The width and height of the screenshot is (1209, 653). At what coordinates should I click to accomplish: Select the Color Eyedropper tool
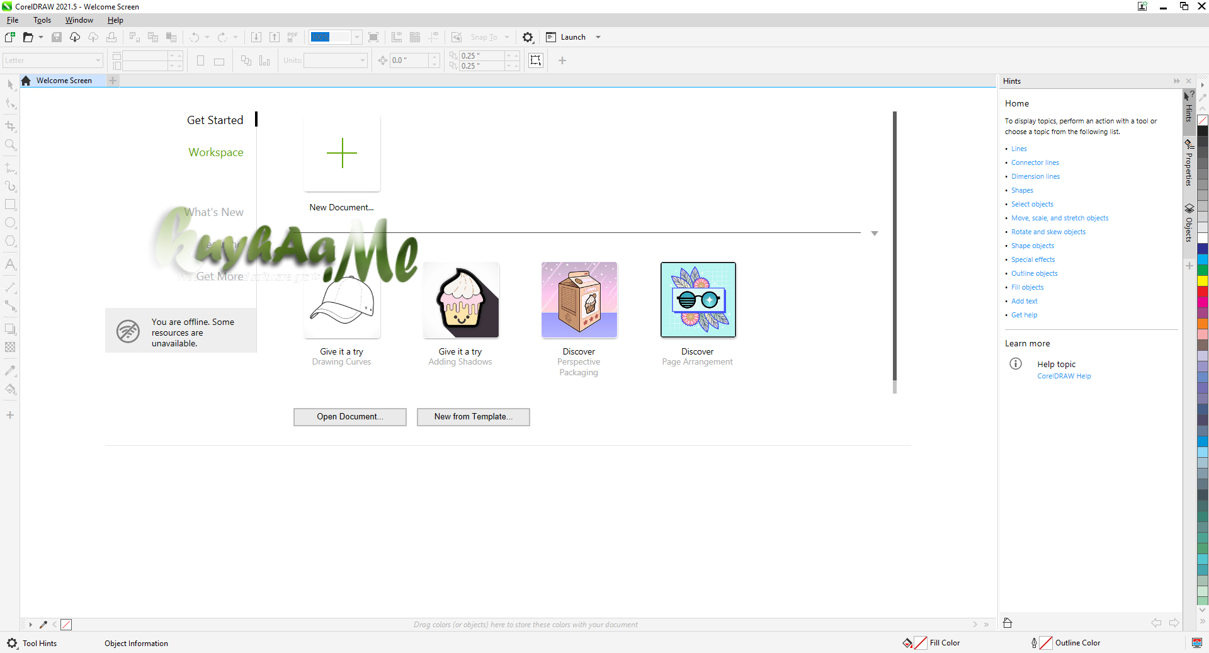tap(10, 370)
